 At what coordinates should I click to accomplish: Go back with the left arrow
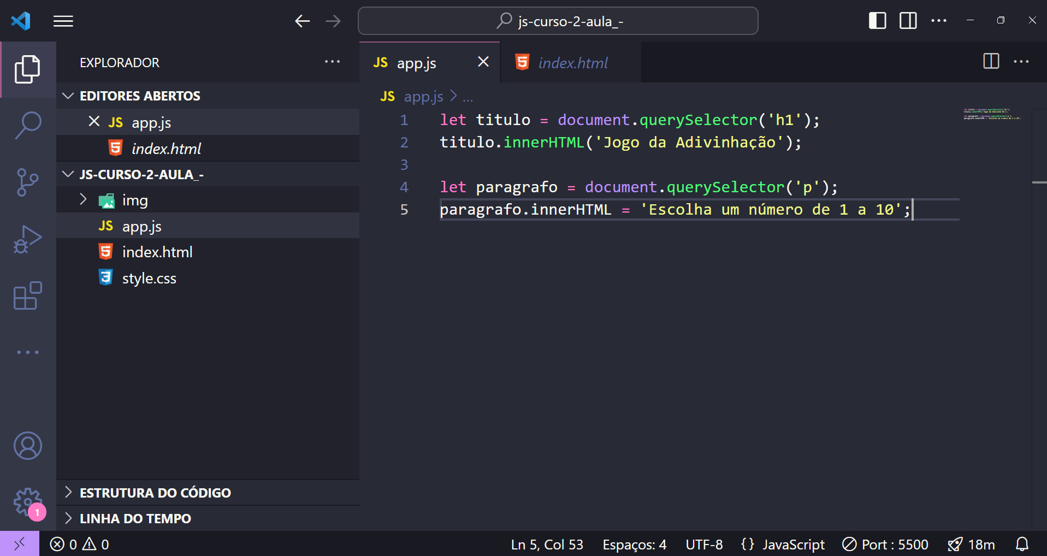point(302,21)
